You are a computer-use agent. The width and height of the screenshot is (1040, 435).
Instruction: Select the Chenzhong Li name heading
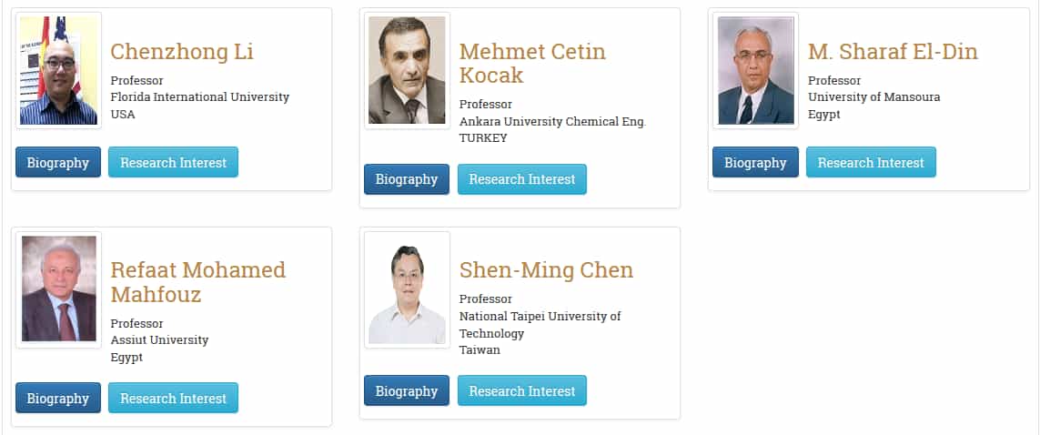182,52
